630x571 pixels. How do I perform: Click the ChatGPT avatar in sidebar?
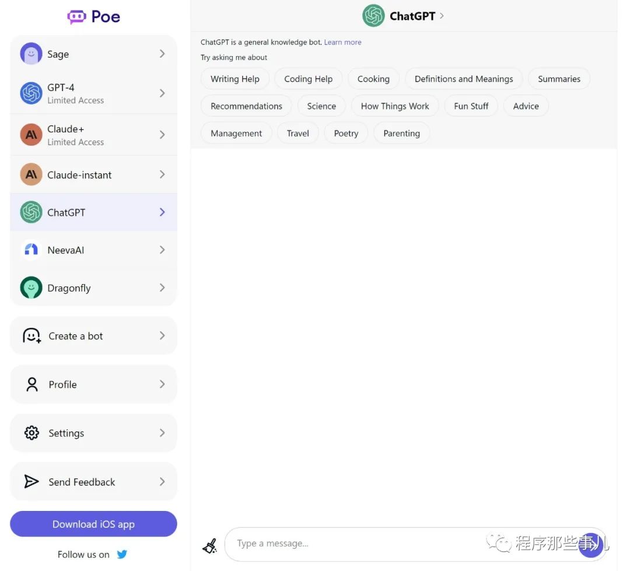pos(32,212)
